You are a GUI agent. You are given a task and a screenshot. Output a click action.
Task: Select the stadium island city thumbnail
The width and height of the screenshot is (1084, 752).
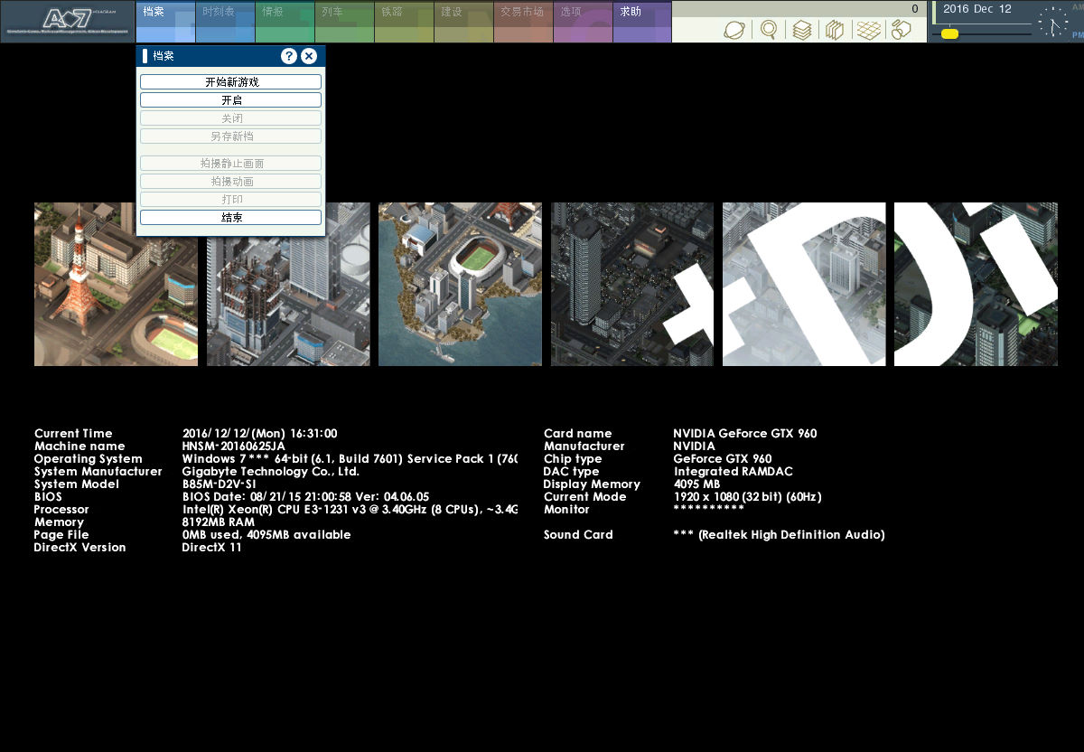tap(460, 284)
